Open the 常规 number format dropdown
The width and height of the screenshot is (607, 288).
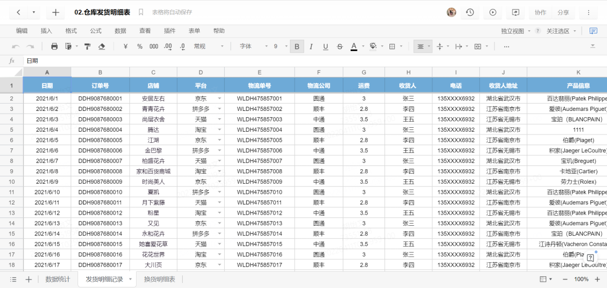click(209, 47)
